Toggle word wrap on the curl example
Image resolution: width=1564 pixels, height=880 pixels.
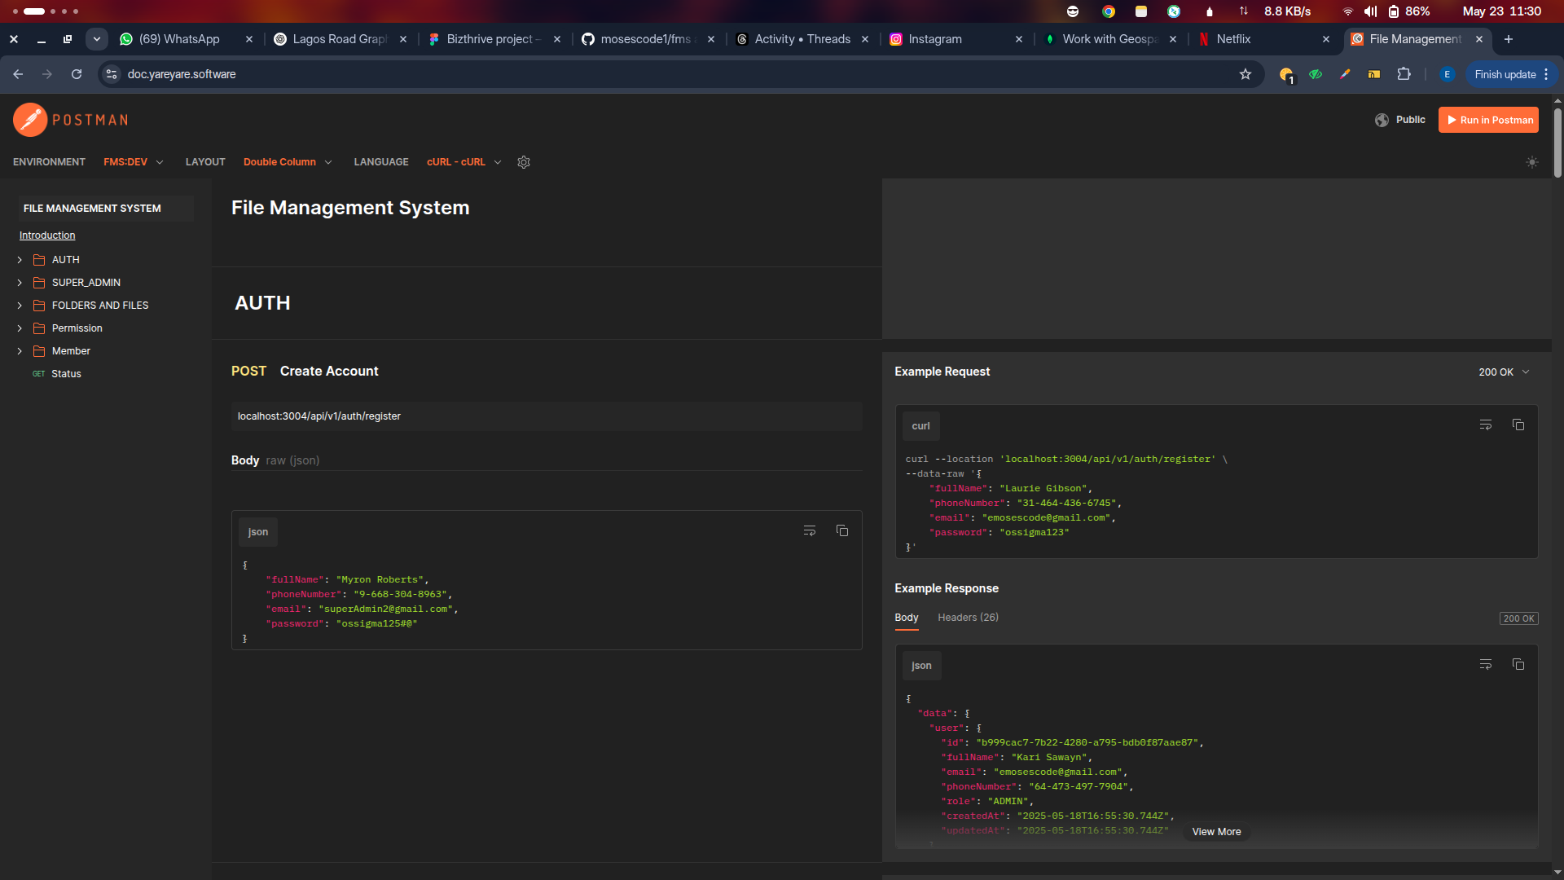(x=1486, y=425)
